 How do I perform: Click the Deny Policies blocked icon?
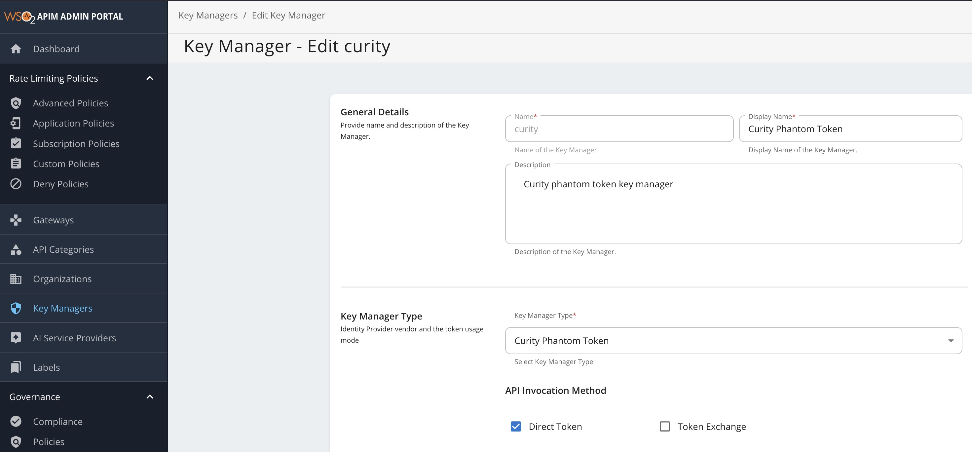(x=16, y=184)
